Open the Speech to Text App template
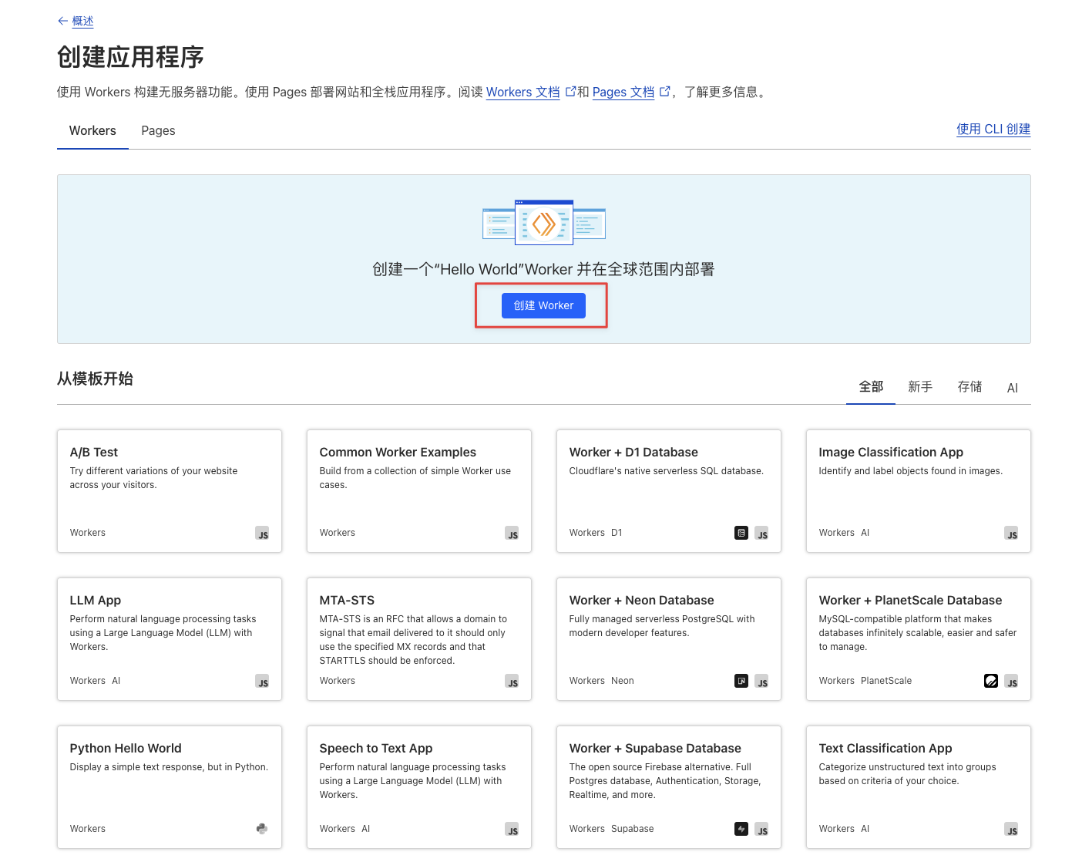 (419, 786)
